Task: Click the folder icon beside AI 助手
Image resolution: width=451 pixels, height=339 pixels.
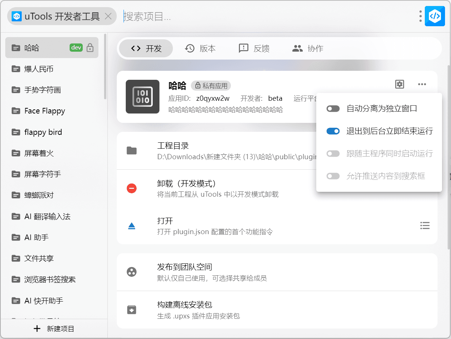Action: click(16, 237)
